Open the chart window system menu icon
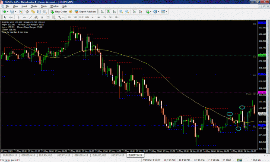 pyautogui.click(x=3, y=6)
